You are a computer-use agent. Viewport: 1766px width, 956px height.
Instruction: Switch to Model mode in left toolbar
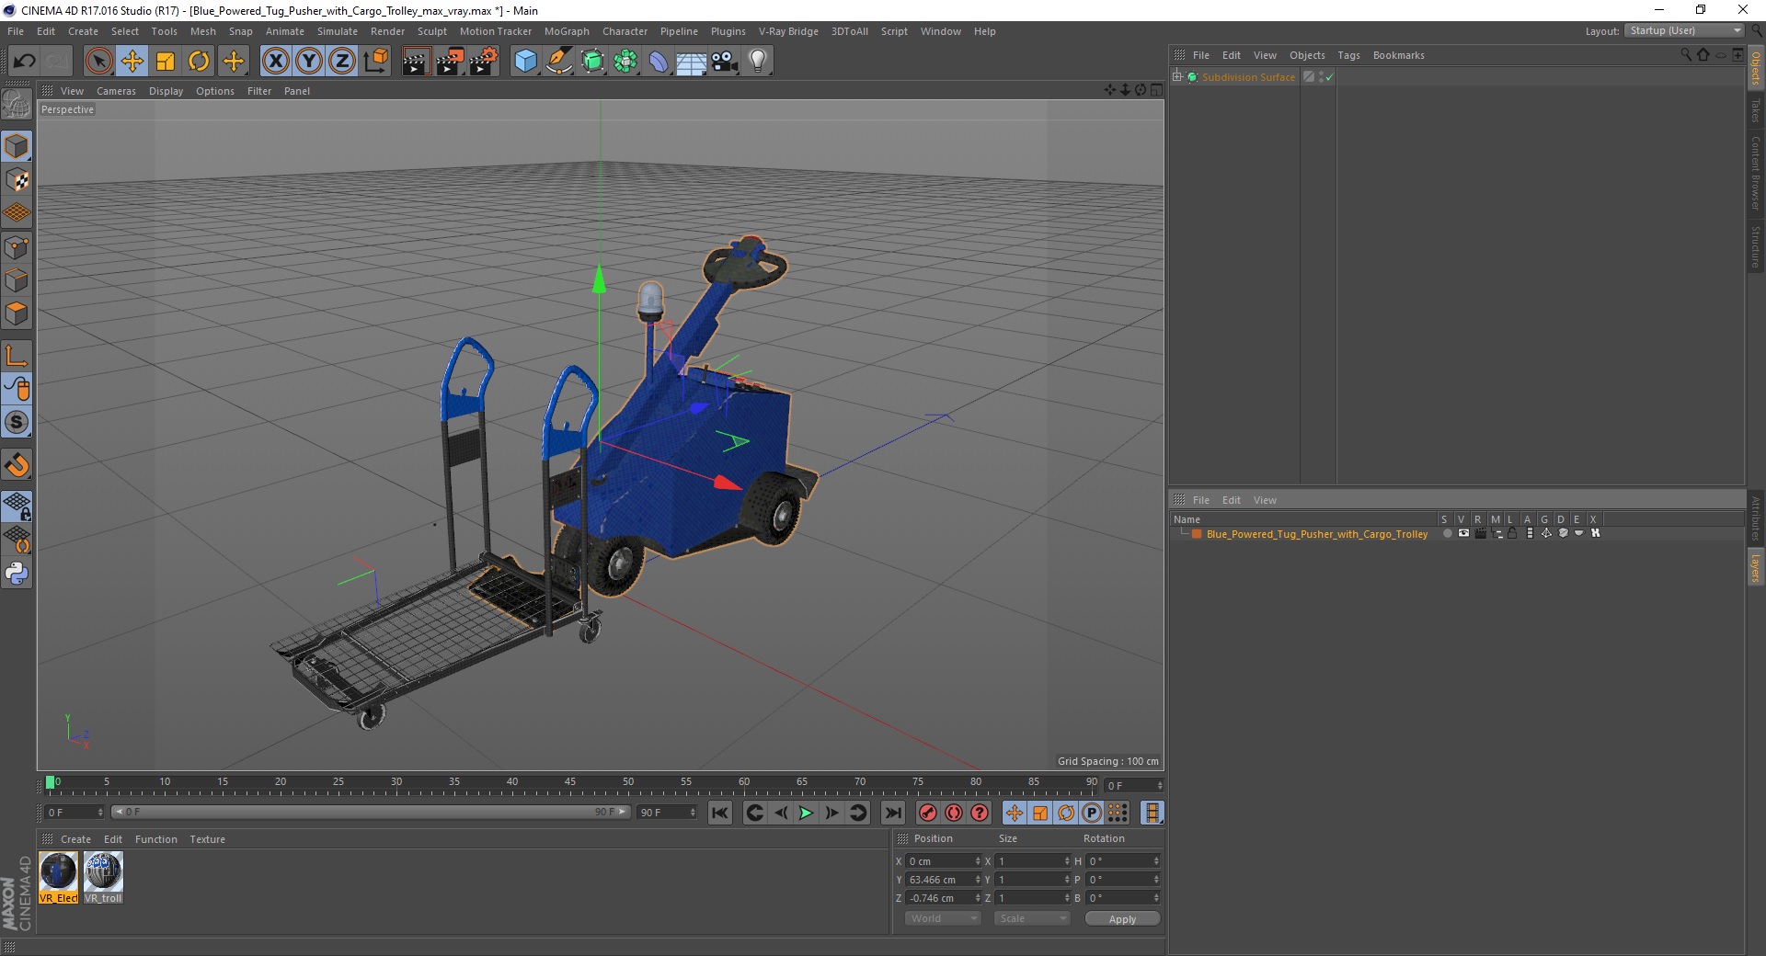click(x=17, y=146)
